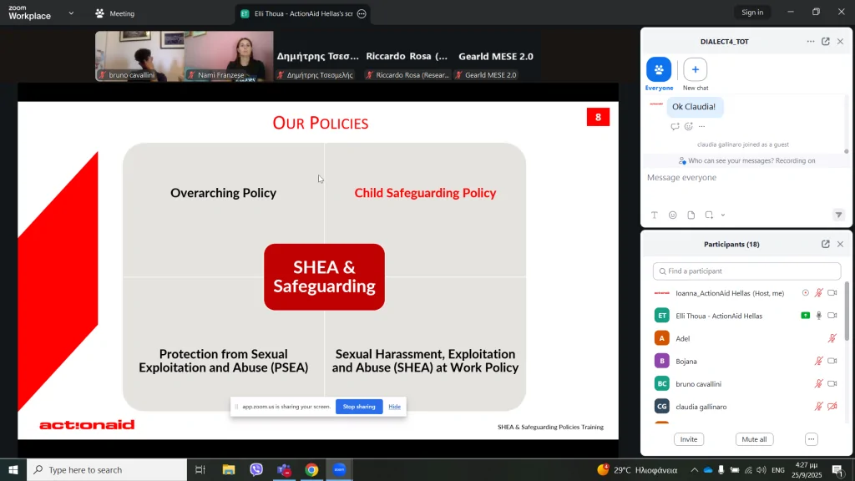Toggle Elli Thoua's microphone
Image resolution: width=855 pixels, height=481 pixels.
pos(819,316)
